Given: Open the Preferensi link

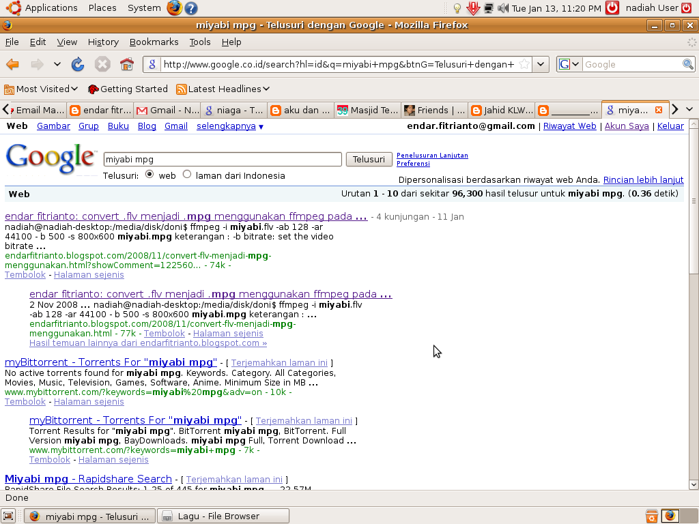Looking at the screenshot, I should [413, 164].
